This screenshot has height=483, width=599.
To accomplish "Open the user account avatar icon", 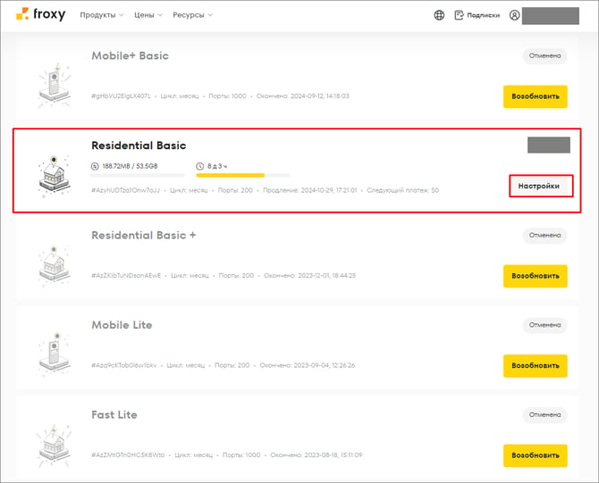I will tap(515, 15).
